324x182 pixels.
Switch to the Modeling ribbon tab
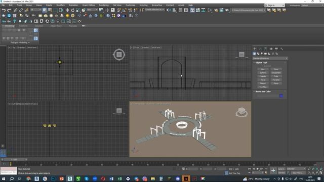click(x=10, y=26)
